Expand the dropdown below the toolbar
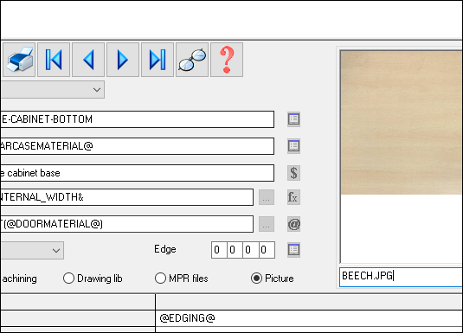The width and height of the screenshot is (463, 333). click(52, 90)
